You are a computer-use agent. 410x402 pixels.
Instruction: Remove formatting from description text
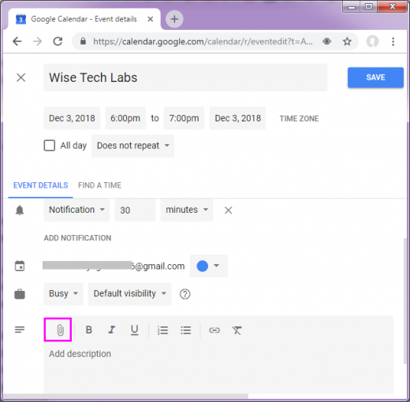pos(237,330)
